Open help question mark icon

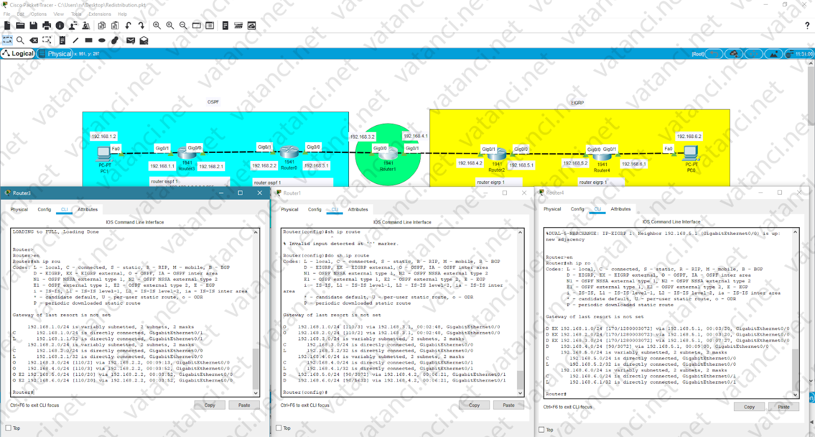[x=807, y=25]
